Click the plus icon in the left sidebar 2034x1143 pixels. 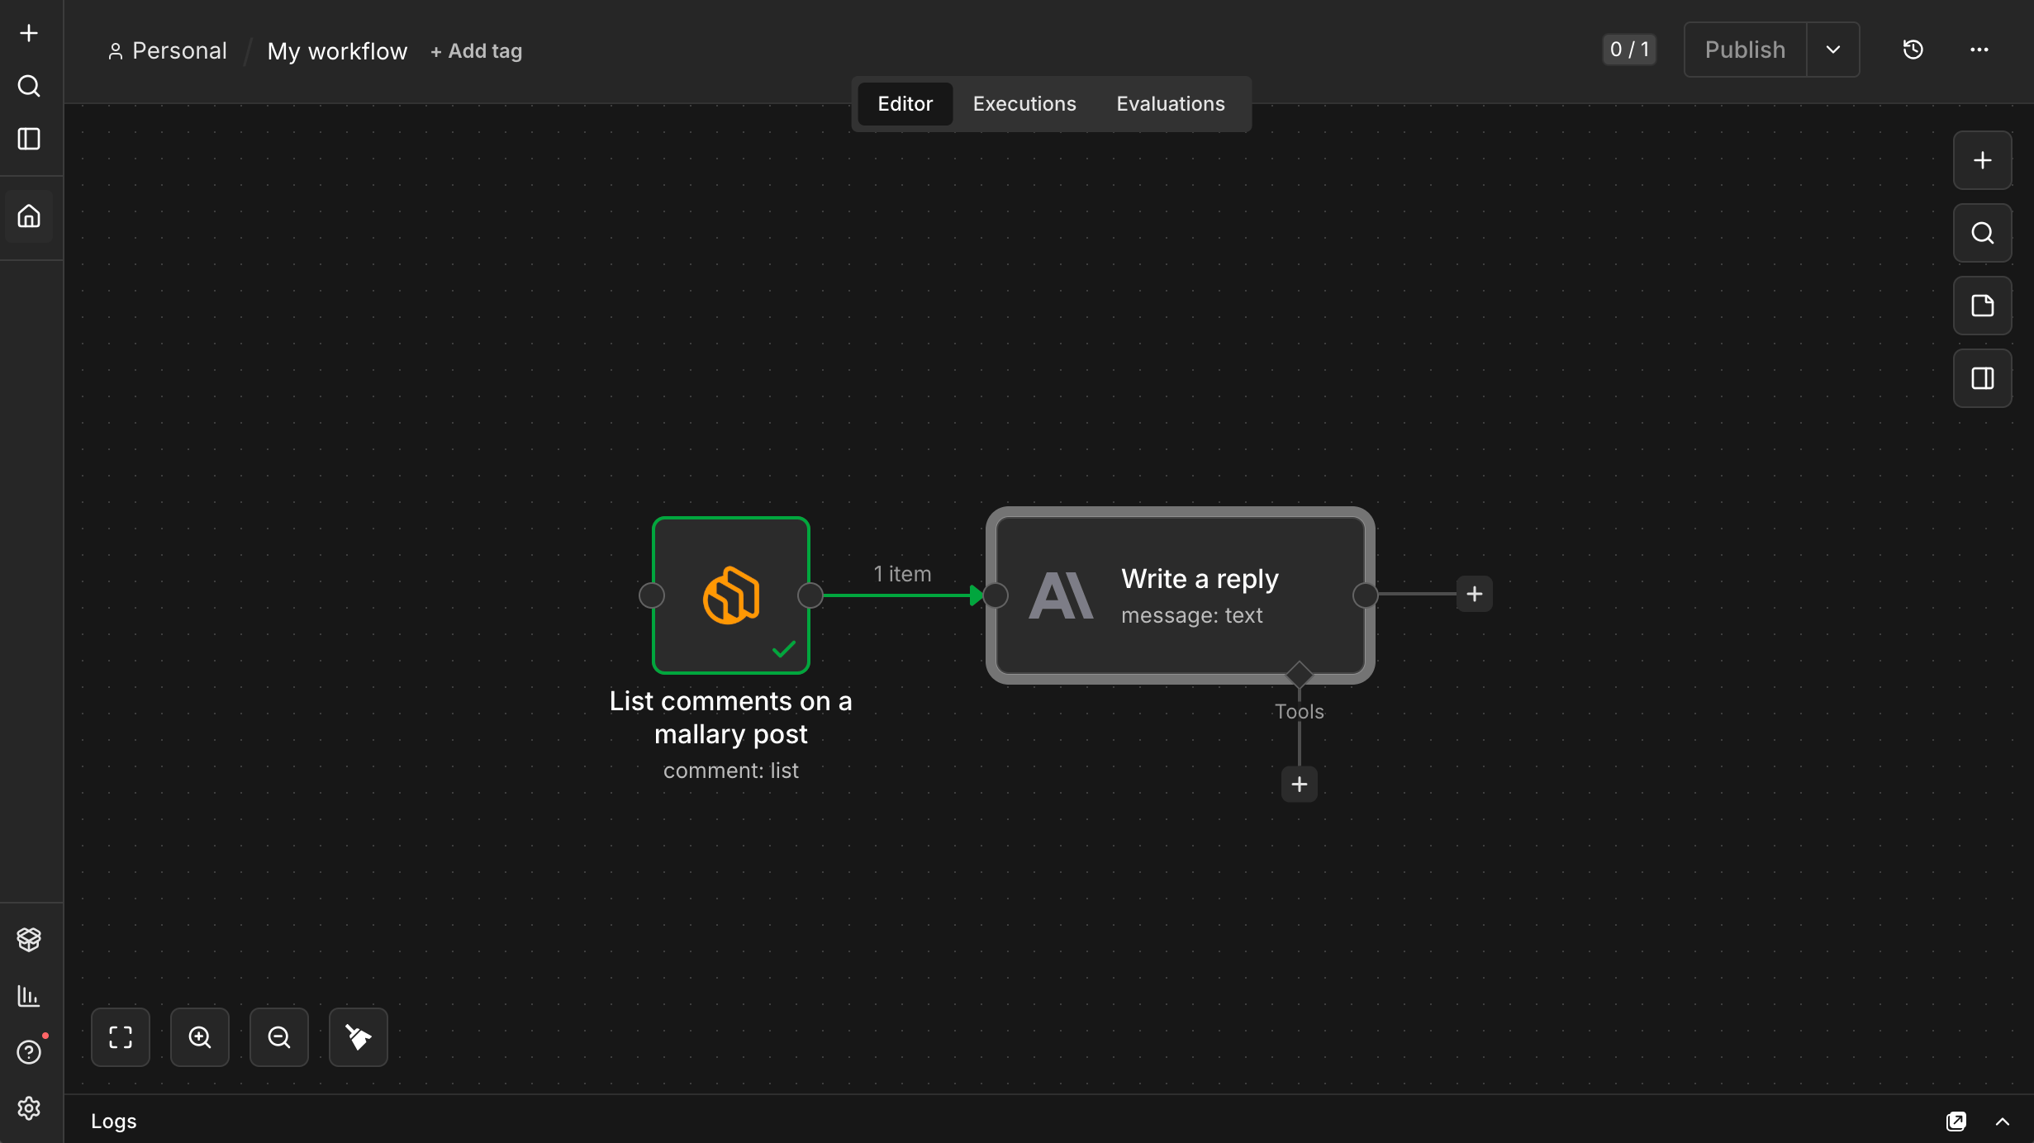[29, 33]
